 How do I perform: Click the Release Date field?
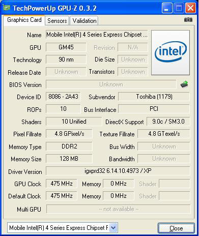66,72
